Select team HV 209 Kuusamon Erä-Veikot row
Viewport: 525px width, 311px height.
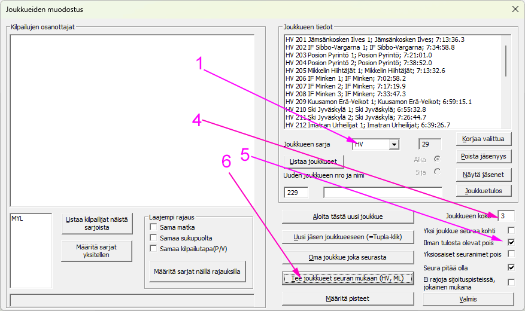coord(378,102)
